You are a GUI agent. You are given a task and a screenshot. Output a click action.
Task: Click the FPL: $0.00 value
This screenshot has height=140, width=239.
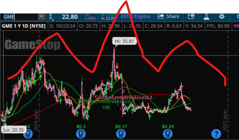point(218,26)
